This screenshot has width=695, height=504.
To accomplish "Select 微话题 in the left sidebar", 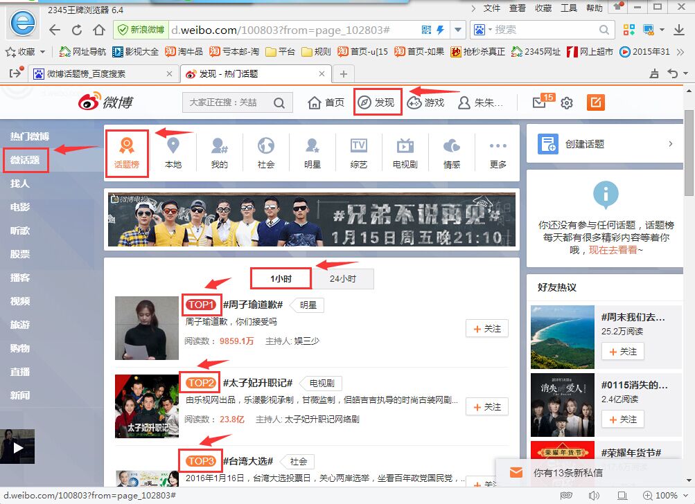I will point(25,160).
